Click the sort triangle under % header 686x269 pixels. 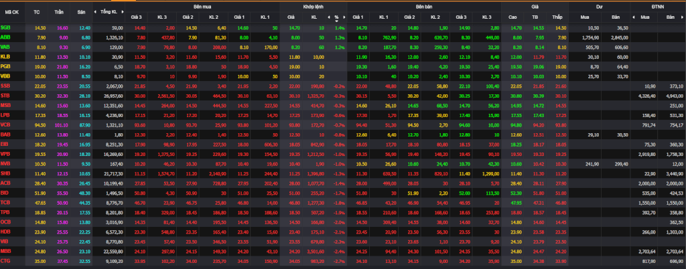click(x=337, y=21)
